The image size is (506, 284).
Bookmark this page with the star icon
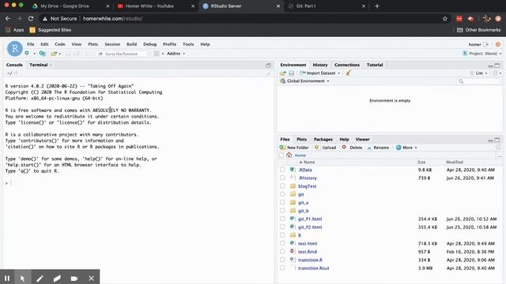[445, 19]
